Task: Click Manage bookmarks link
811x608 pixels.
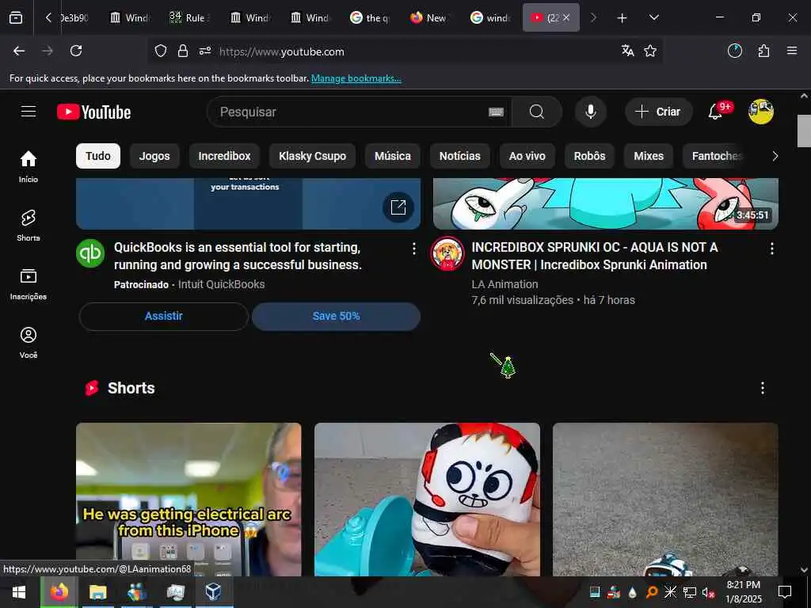Action: click(x=356, y=78)
